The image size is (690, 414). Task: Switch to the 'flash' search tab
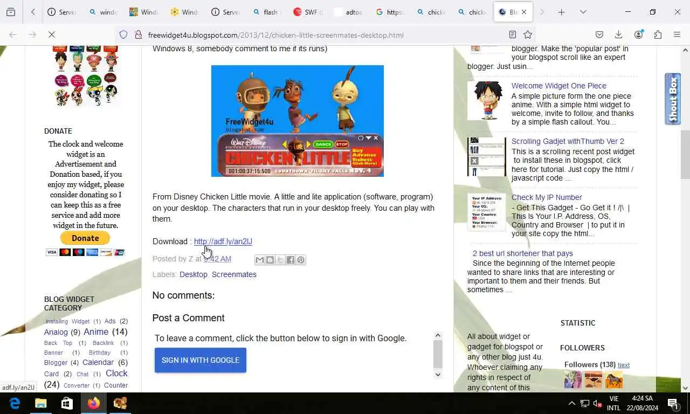point(266,12)
